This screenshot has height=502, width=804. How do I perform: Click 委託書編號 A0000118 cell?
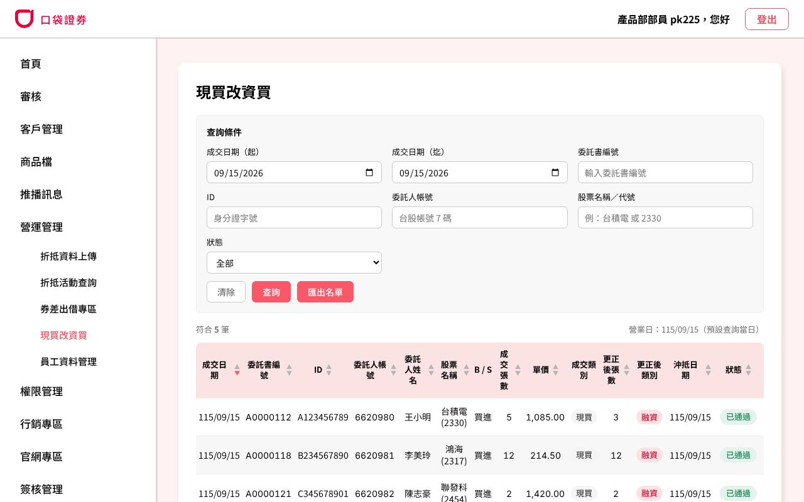click(268, 455)
